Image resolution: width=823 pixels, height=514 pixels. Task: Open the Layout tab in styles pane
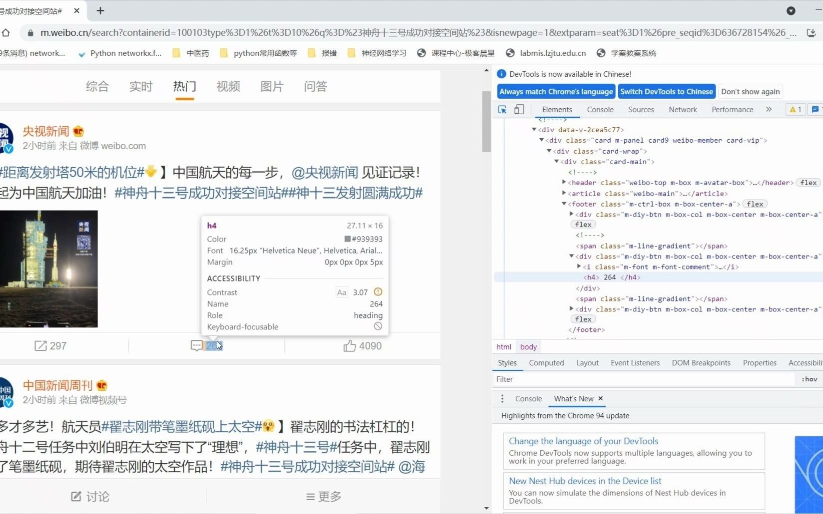click(587, 363)
